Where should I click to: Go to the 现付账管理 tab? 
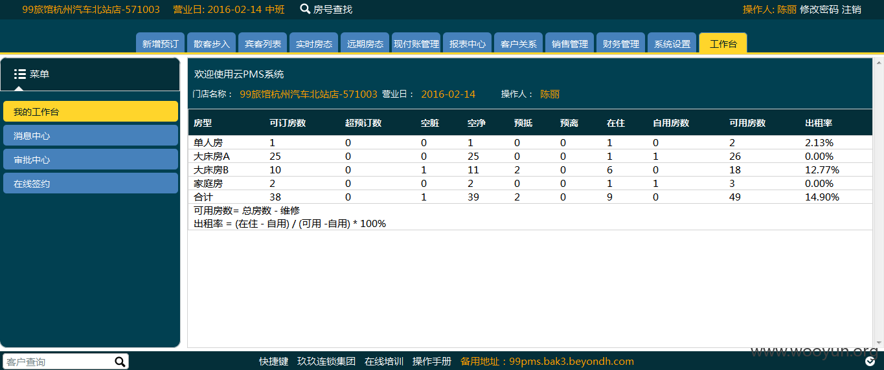pyautogui.click(x=416, y=43)
